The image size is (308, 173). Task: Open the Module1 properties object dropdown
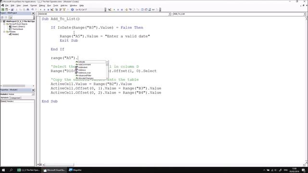[x=33, y=94]
